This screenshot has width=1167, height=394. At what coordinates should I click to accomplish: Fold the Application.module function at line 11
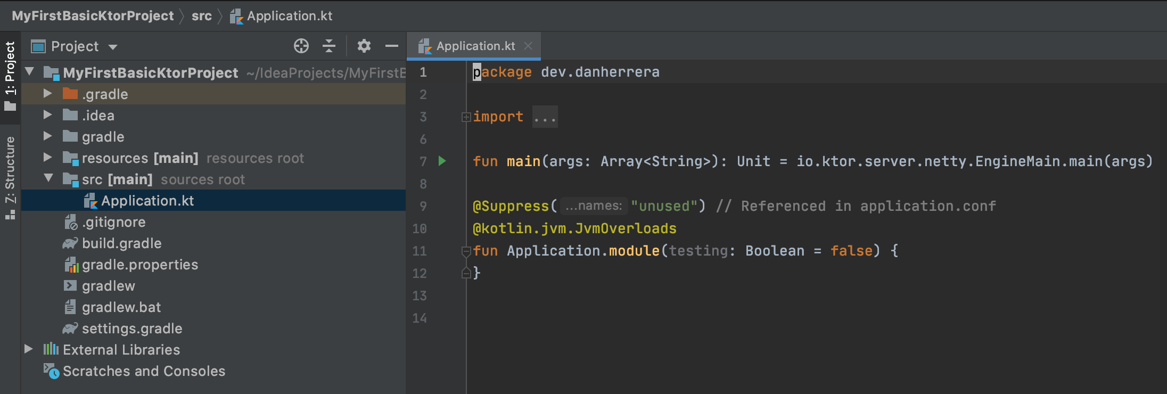466,251
